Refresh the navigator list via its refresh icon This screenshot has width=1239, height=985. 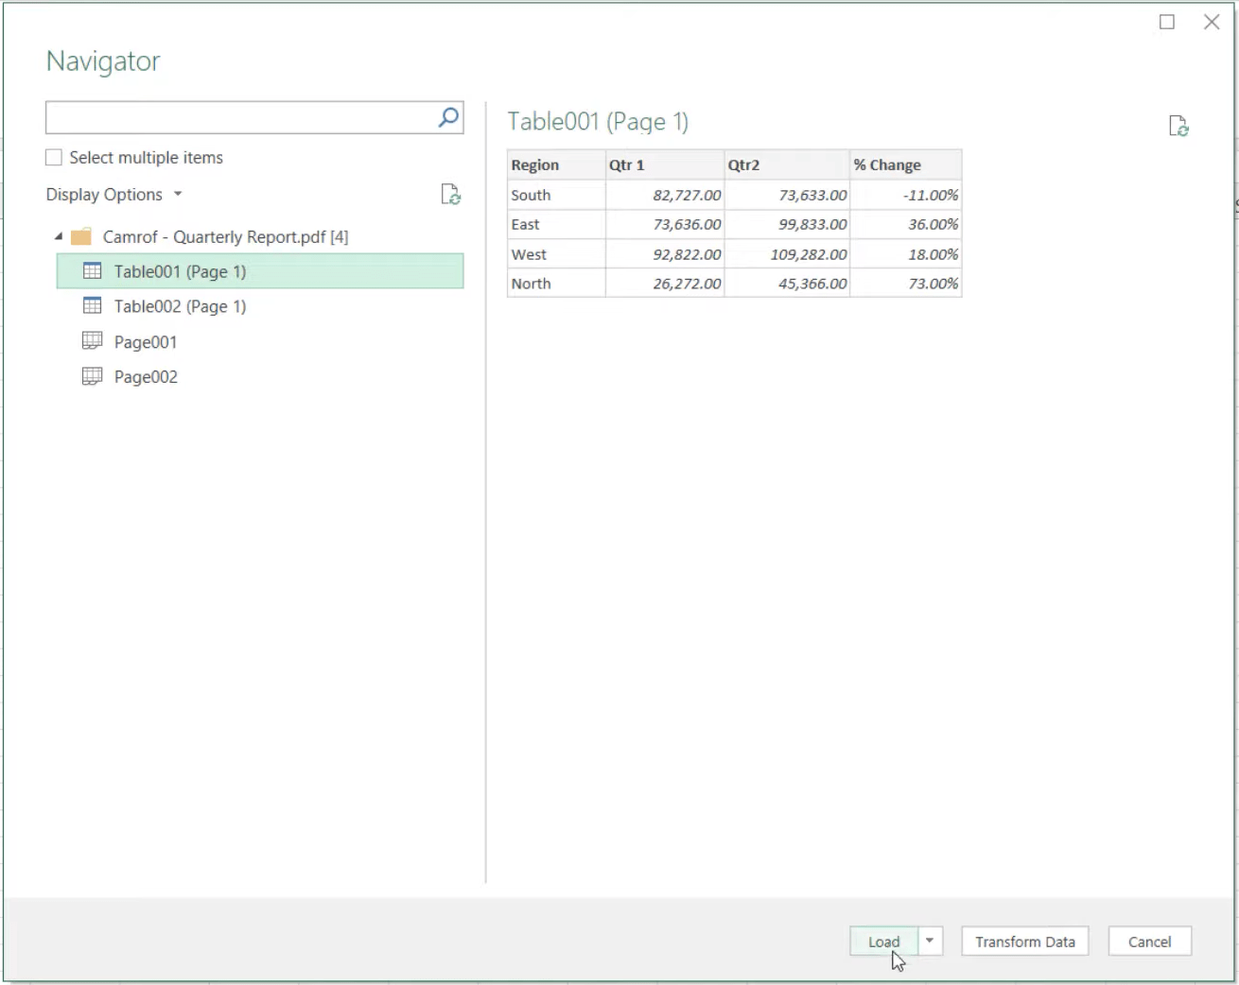point(451,195)
